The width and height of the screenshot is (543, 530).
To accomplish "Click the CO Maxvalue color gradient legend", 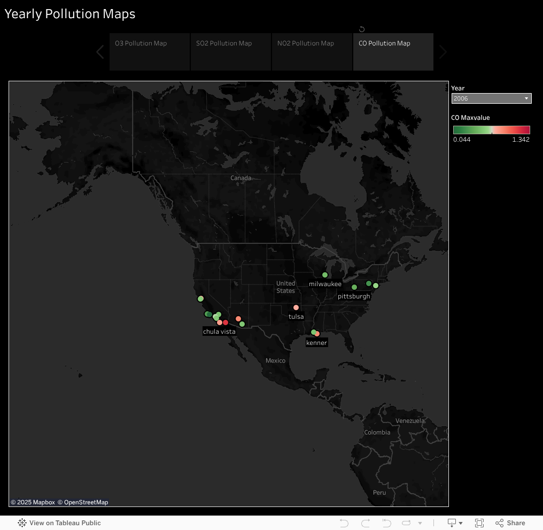I will [x=491, y=129].
